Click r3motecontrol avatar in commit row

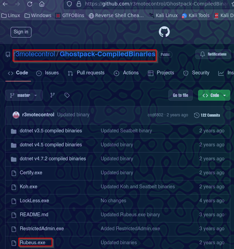16,115
